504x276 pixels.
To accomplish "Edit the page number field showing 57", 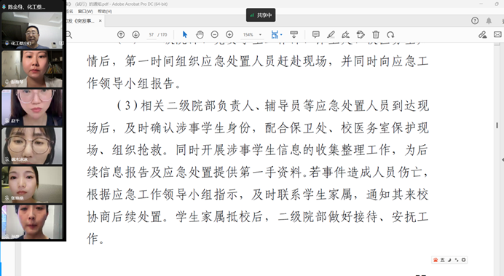I will pos(151,35).
